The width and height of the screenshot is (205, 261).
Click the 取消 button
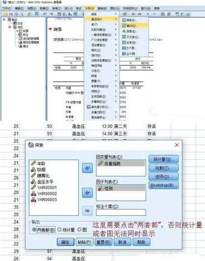tap(122, 242)
